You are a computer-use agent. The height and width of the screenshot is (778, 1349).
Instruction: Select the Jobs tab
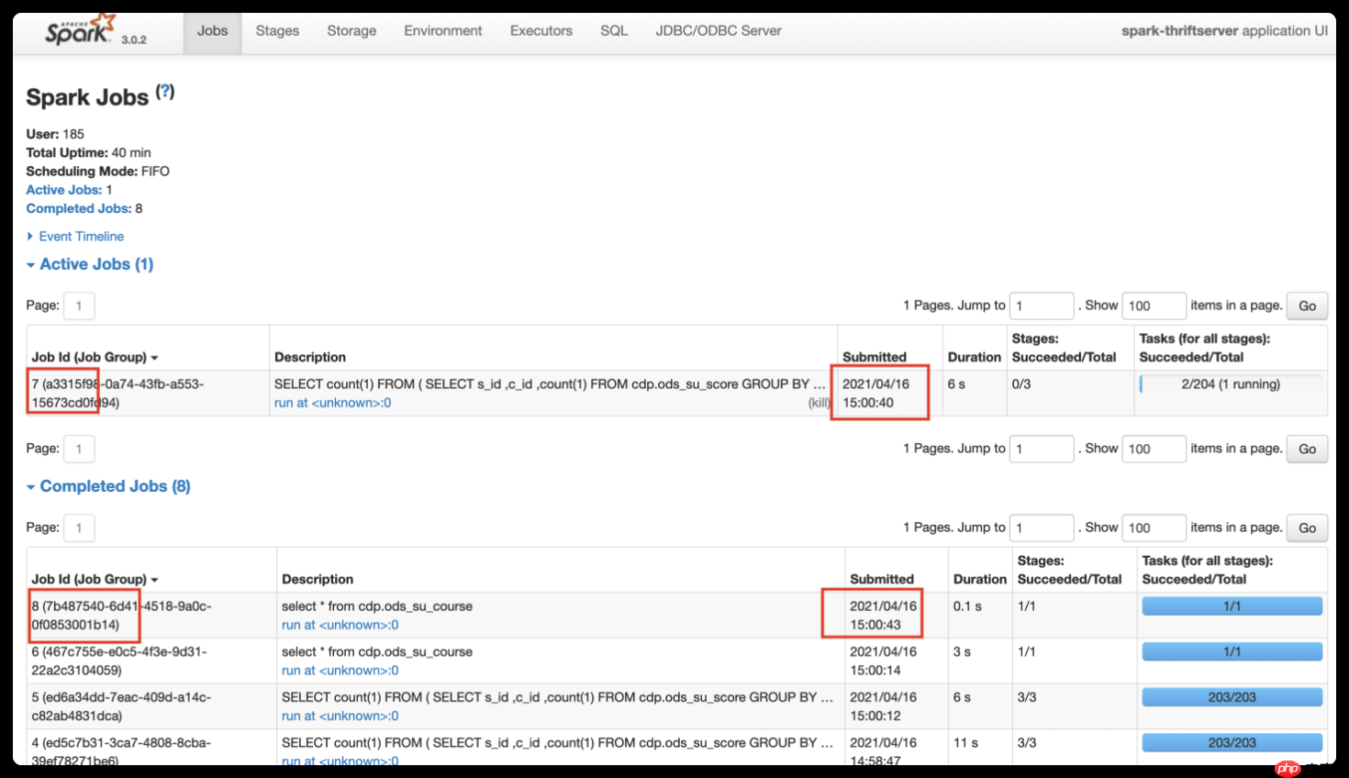pyautogui.click(x=212, y=30)
